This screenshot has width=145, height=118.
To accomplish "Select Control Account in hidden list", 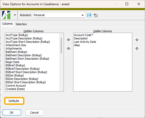I will point(16,86).
